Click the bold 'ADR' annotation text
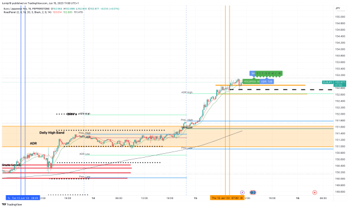This screenshot has width=349, height=208. click(34, 143)
